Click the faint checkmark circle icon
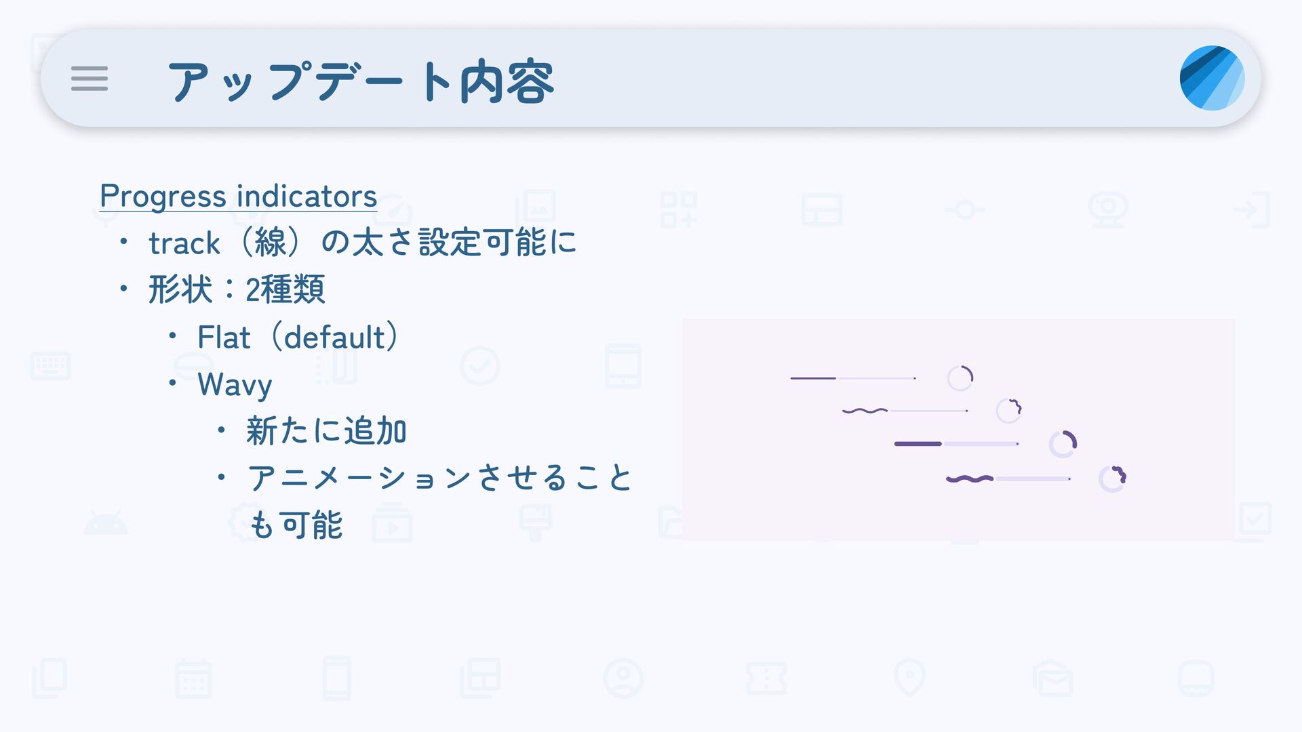This screenshot has width=1302, height=732. (x=479, y=366)
